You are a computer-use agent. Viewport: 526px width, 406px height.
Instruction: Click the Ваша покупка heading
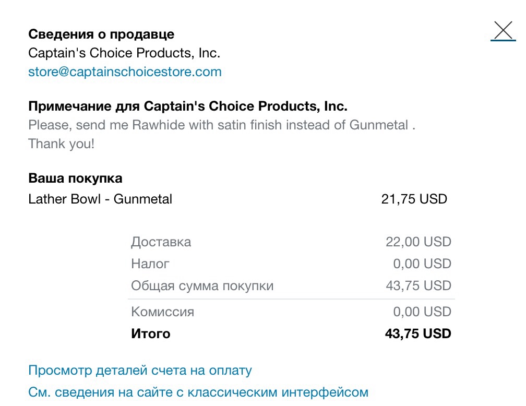tap(75, 178)
